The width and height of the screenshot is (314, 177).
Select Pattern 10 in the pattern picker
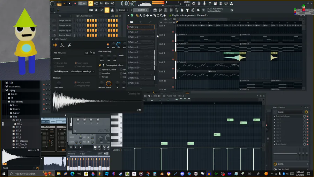point(141,68)
